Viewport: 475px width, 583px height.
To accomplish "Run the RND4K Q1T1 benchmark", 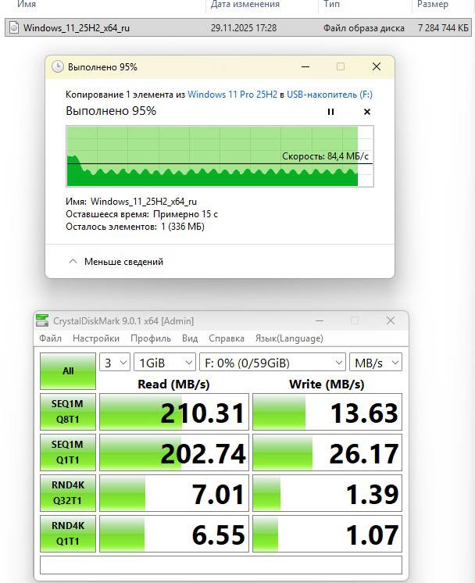I will 68,535.
